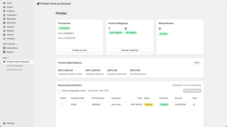Click the Review selected button
The height and width of the screenshot is (127, 227).
192,91
